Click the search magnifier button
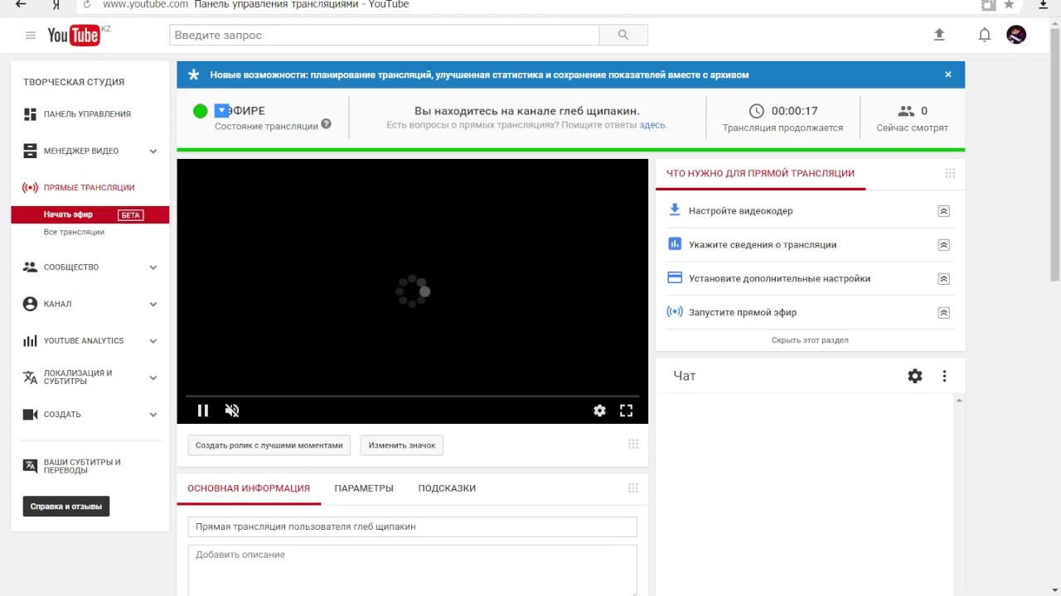Image resolution: width=1061 pixels, height=596 pixels. tap(623, 35)
